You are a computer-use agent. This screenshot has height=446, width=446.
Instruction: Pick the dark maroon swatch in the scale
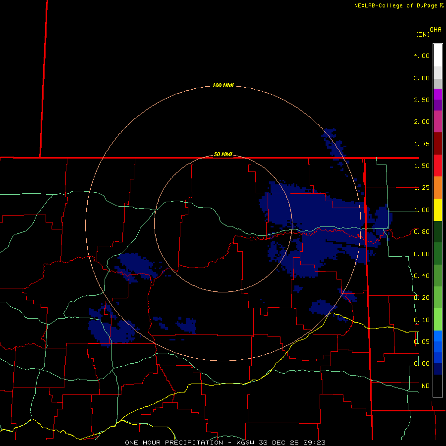438,144
